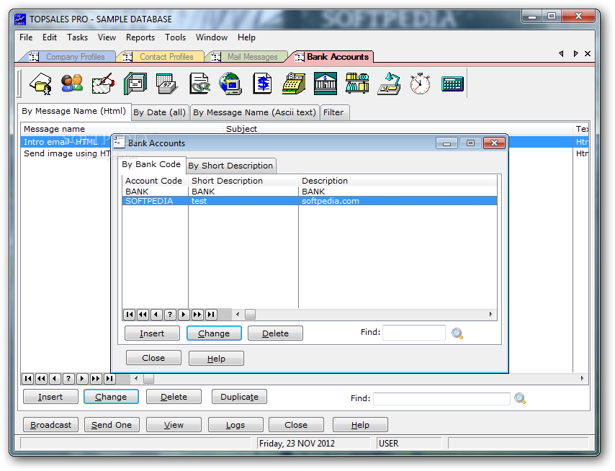Screen dimensions: 615x471
Task: Open the File menu
Action: coord(26,37)
